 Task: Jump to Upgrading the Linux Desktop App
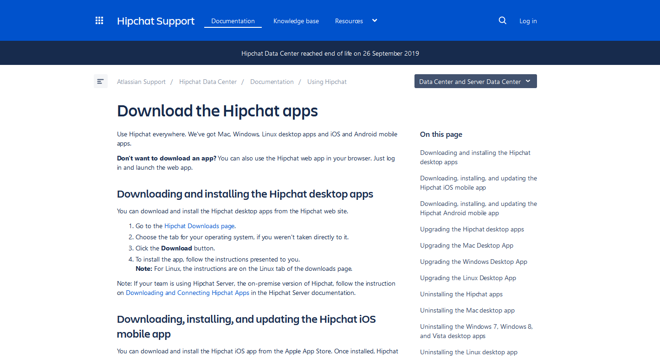point(468,278)
